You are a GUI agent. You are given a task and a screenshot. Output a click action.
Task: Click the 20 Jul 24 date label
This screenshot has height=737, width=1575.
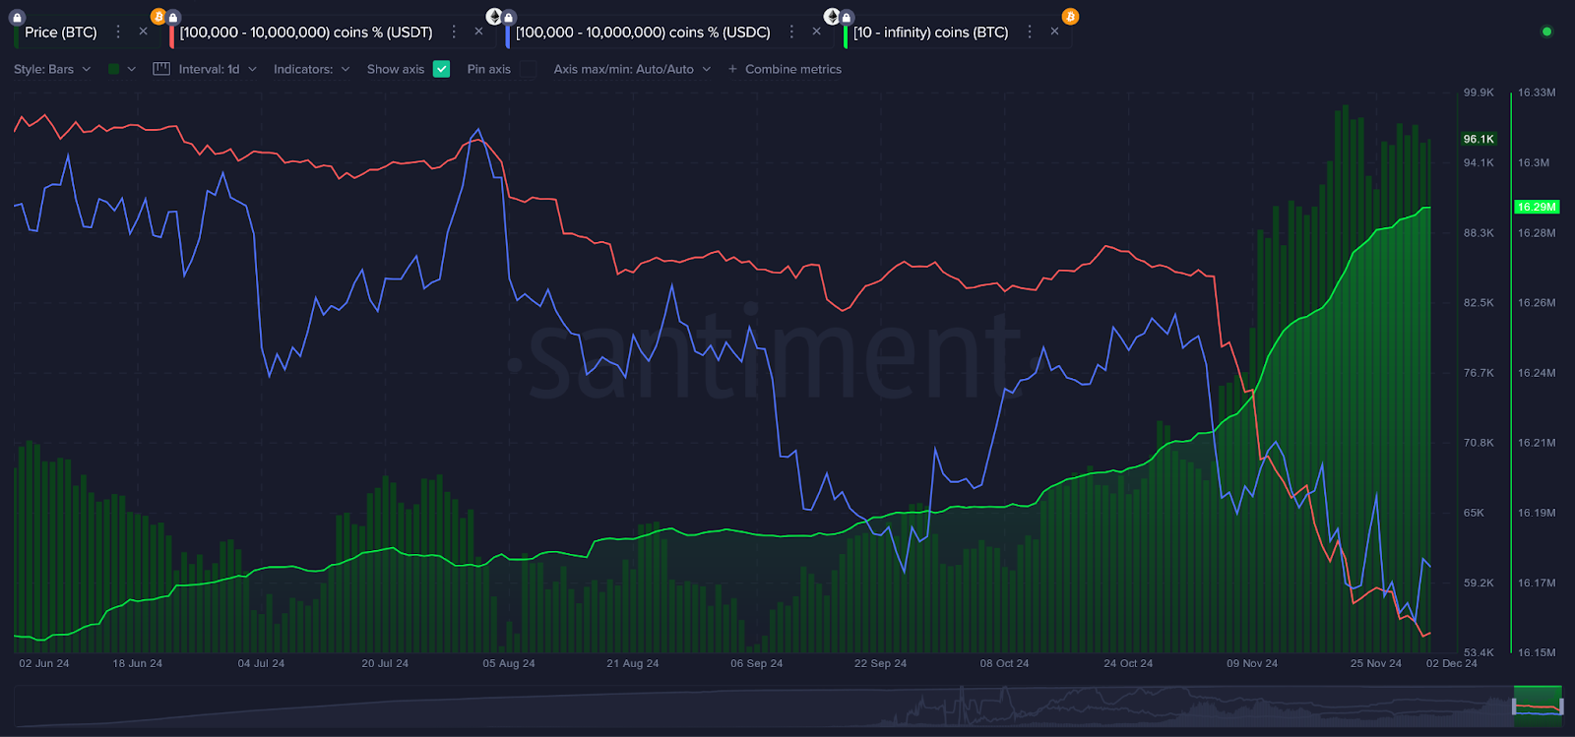click(385, 663)
